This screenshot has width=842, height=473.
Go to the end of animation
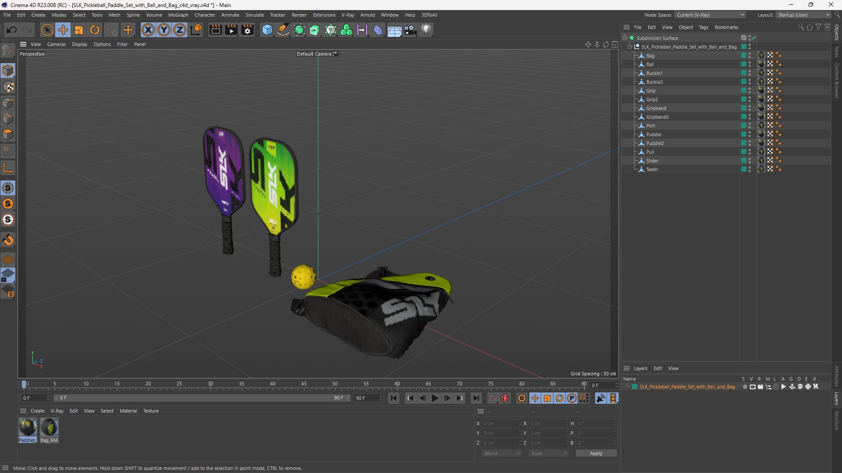[476, 398]
